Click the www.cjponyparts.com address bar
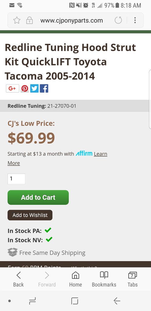Screen dimensions: 151x311 (72, 20)
